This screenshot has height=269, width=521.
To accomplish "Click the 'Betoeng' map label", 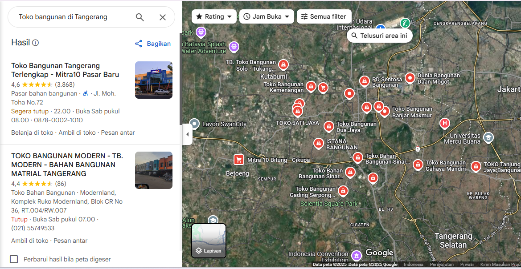I will (x=237, y=173).
